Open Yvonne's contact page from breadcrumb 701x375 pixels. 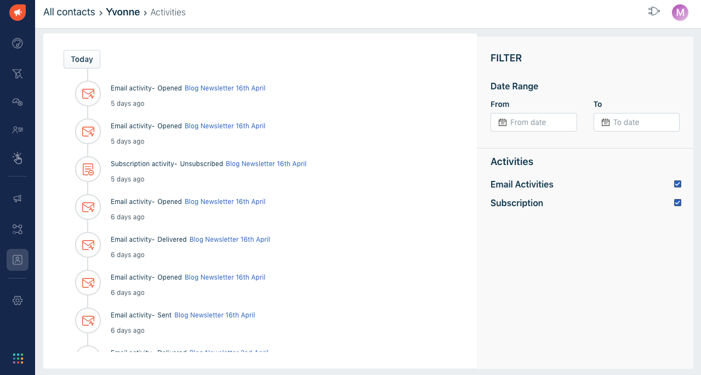click(123, 12)
